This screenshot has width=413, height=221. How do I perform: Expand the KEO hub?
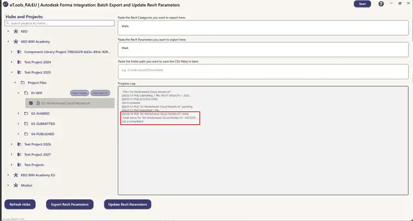(x=8, y=31)
